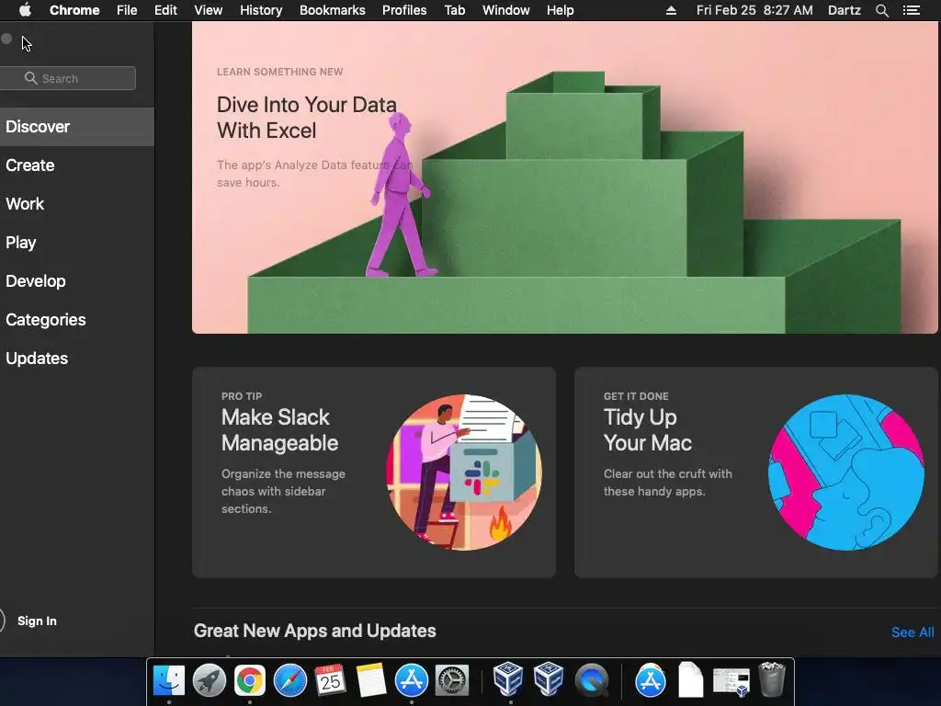Launch Launchpad from the Dock

point(209,680)
